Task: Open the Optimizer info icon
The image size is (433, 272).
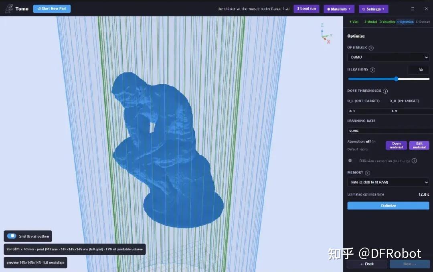Action: pos(371,48)
